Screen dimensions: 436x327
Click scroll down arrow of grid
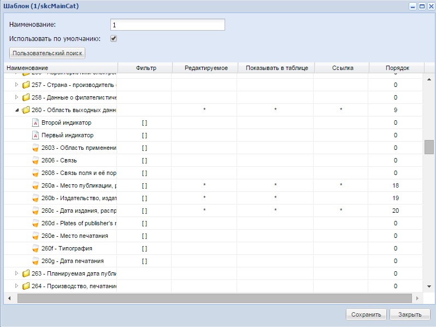click(x=429, y=287)
